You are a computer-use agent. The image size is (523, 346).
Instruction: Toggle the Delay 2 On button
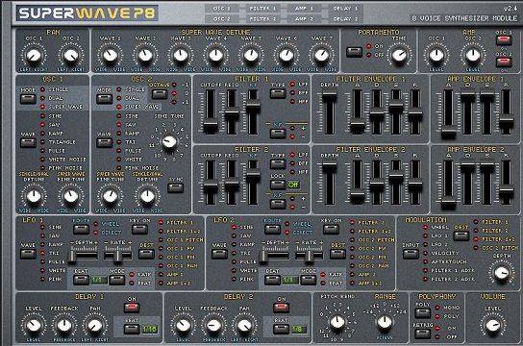point(281,308)
